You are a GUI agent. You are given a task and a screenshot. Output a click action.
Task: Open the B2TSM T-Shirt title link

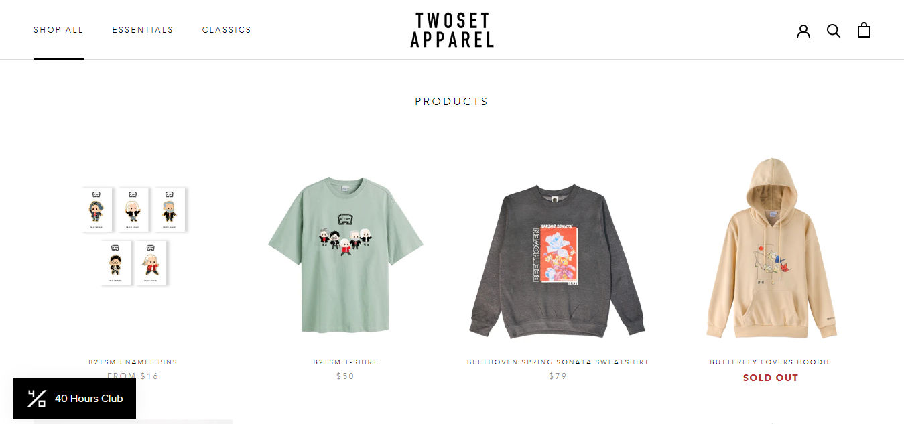[x=345, y=362]
